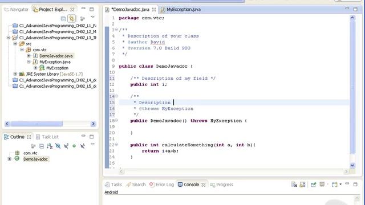Click Focus on Active Task icon in Outline

click(33, 146)
